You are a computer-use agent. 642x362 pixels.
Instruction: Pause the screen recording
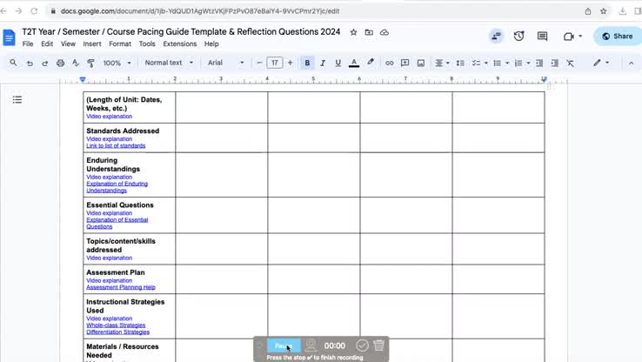pos(284,345)
